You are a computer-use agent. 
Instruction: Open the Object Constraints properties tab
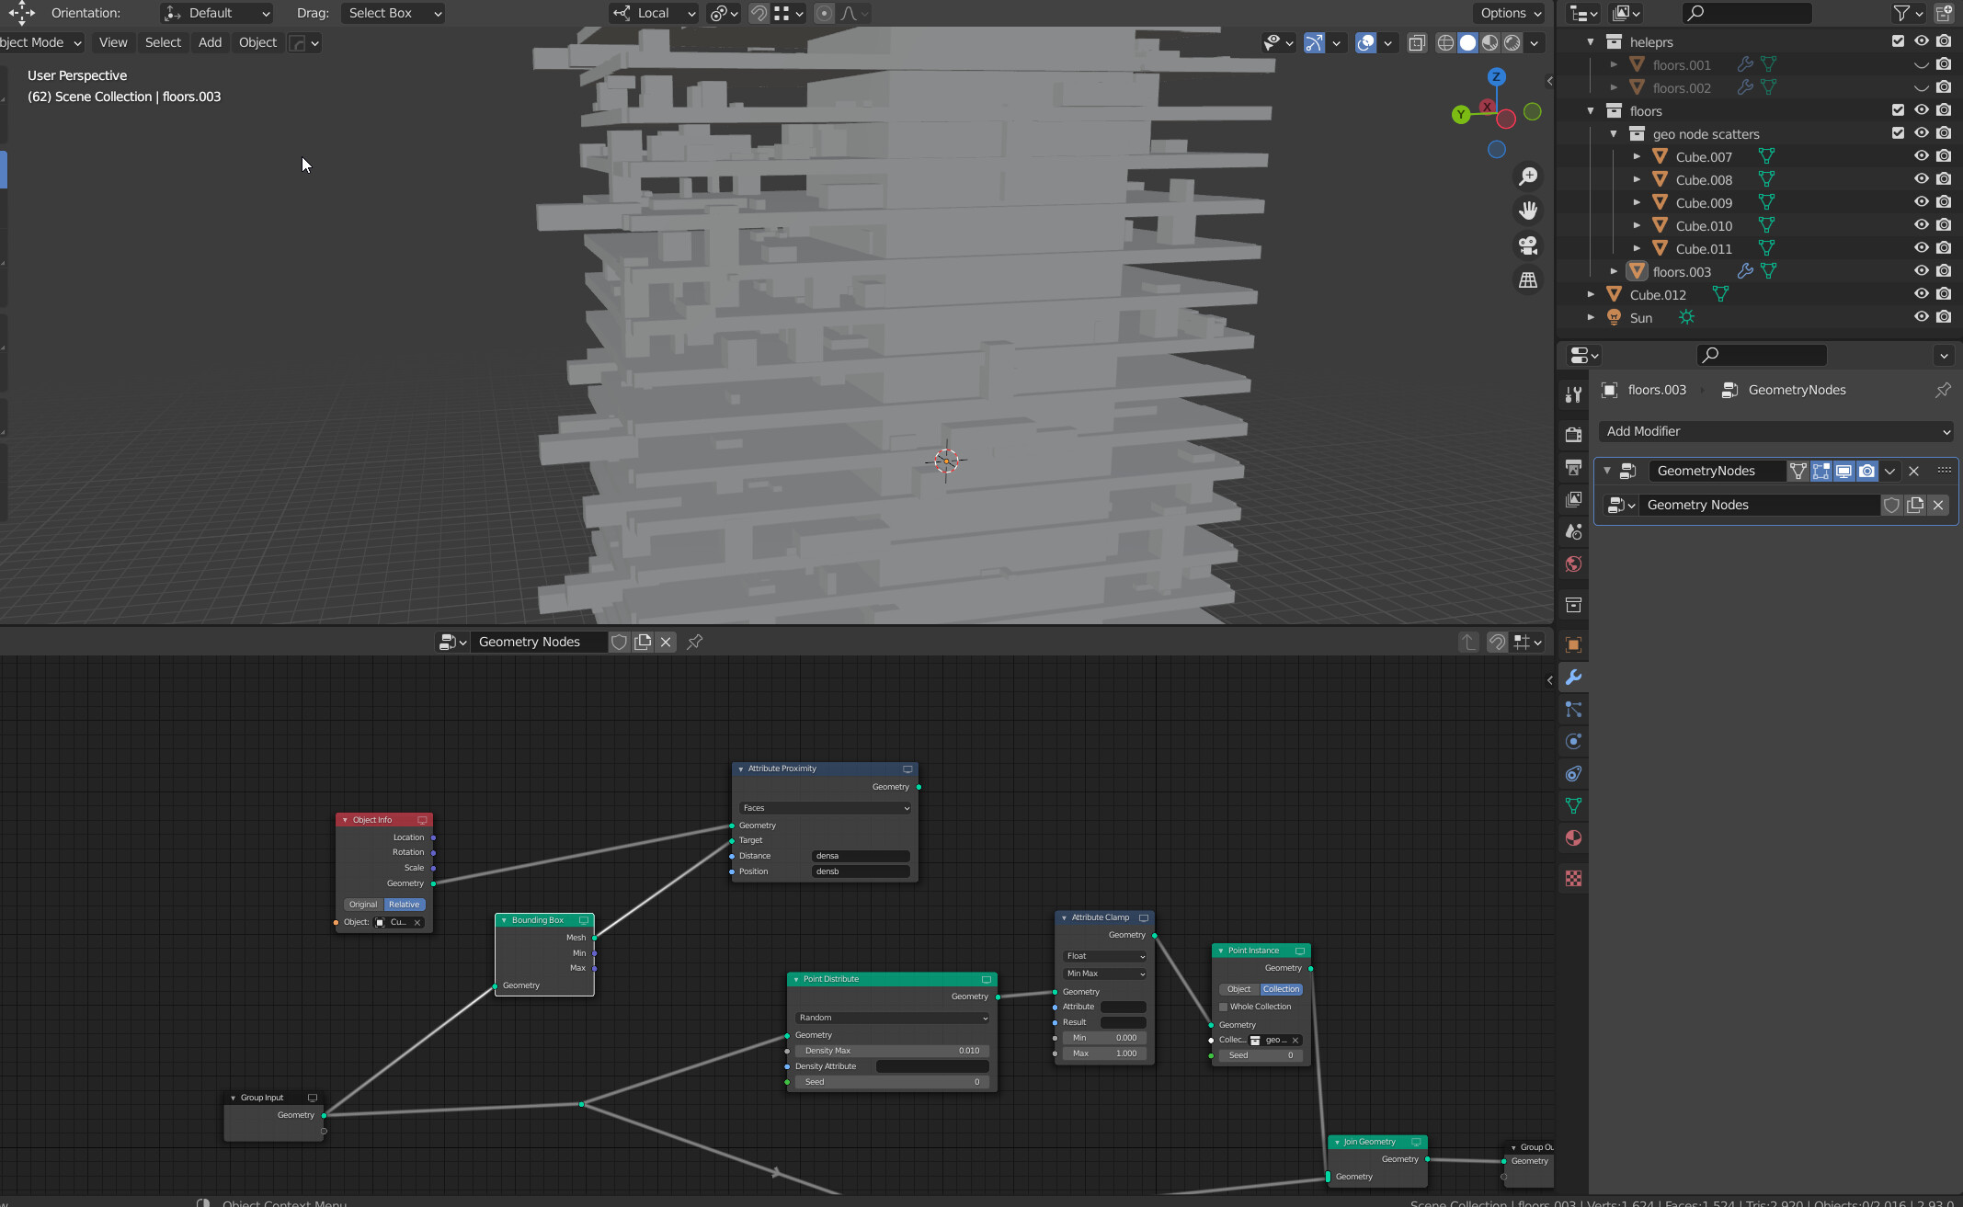tap(1573, 774)
